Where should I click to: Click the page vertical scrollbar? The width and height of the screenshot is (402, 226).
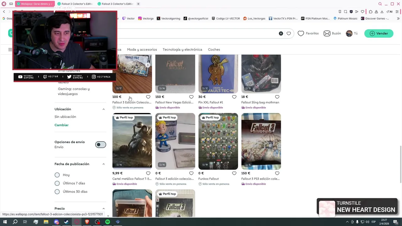point(400,164)
